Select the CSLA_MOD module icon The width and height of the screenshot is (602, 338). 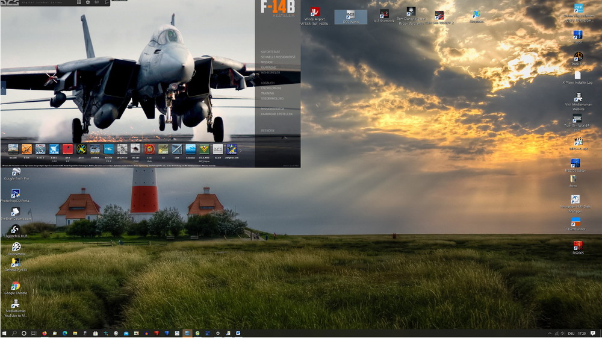click(204, 149)
